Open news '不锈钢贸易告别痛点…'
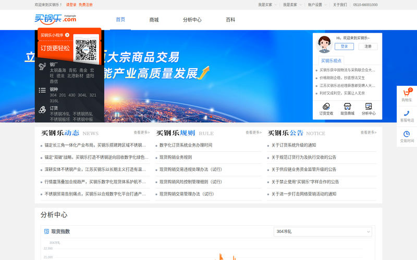The height and width of the screenshot is (260, 417). [95, 194]
